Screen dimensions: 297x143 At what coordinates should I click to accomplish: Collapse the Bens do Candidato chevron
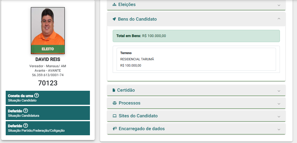[x=279, y=19]
